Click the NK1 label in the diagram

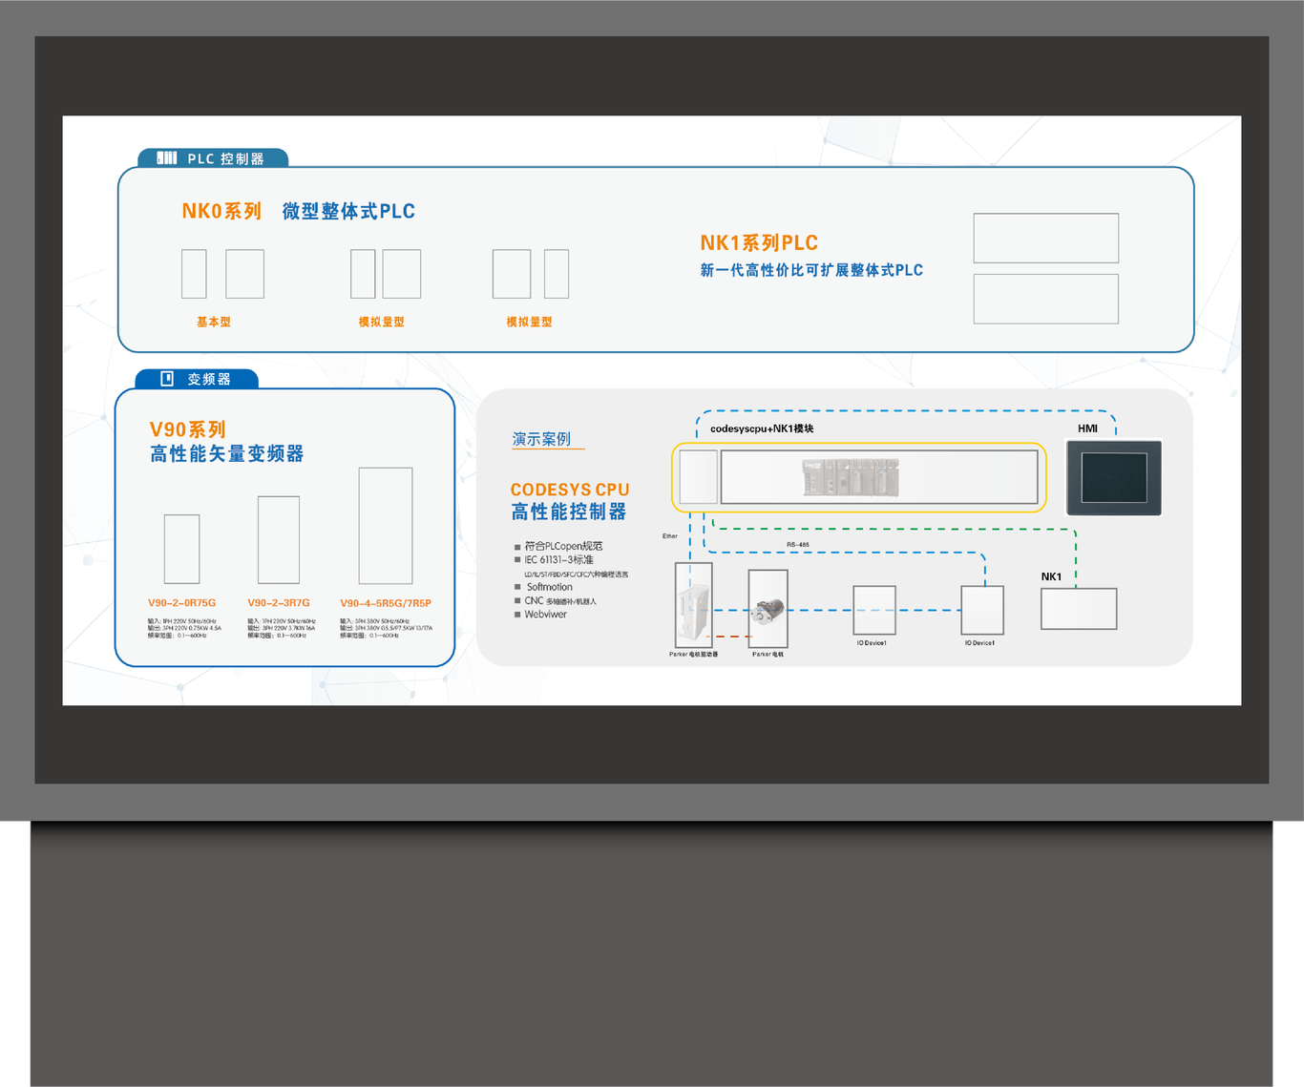[x=1051, y=576]
